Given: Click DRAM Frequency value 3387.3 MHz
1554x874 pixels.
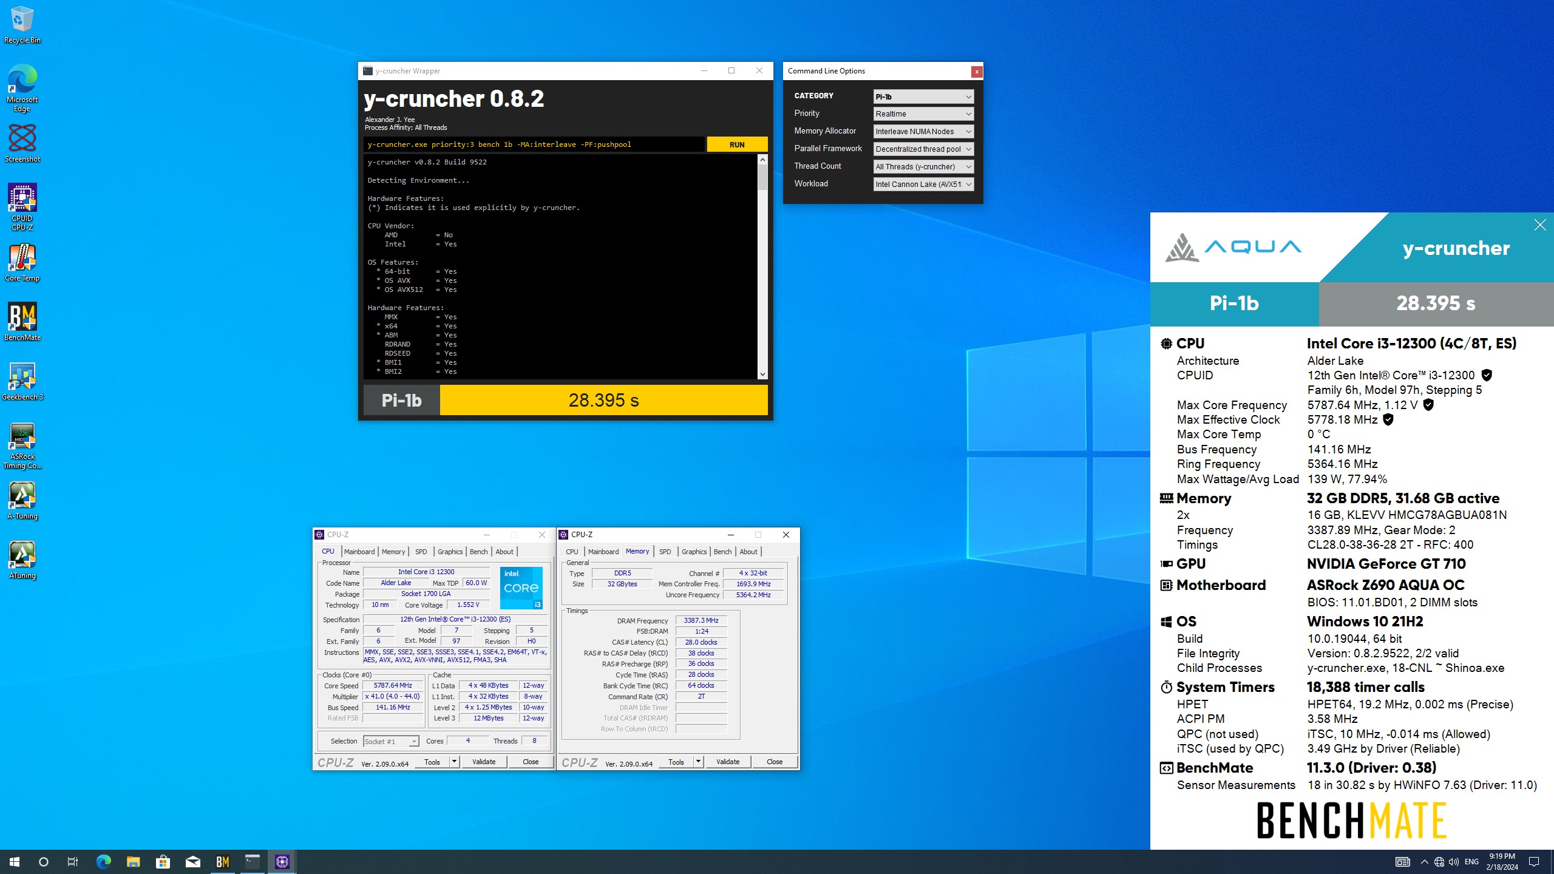Looking at the screenshot, I should click(701, 620).
